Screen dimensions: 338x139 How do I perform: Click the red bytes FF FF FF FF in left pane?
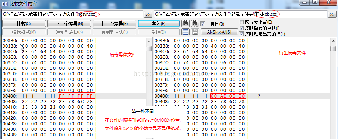point(76,96)
